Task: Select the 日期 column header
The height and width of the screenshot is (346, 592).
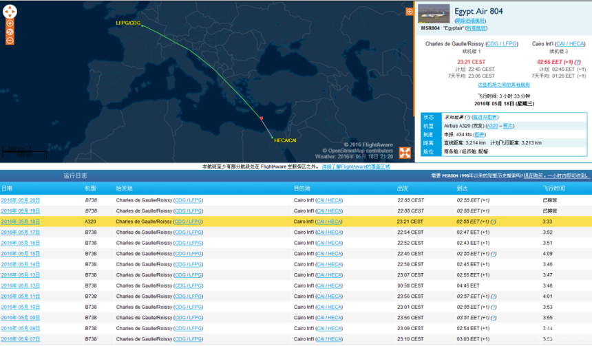Action: [7, 188]
